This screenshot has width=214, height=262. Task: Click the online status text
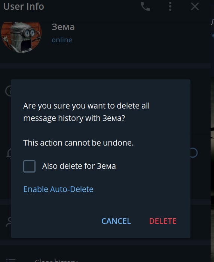(x=62, y=40)
